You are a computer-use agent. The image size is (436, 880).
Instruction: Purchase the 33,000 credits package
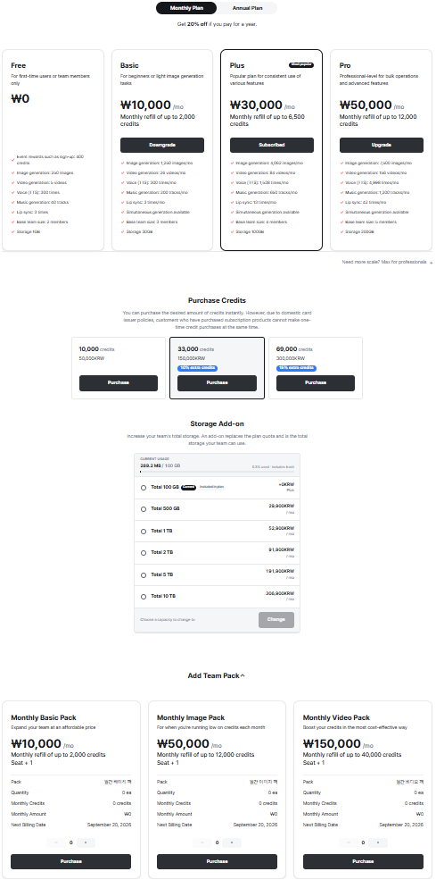coord(217,382)
